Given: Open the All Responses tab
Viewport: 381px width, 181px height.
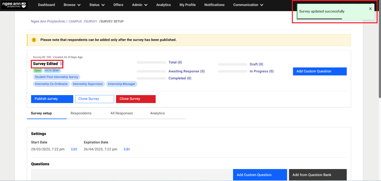Looking at the screenshot, I should [x=122, y=113].
